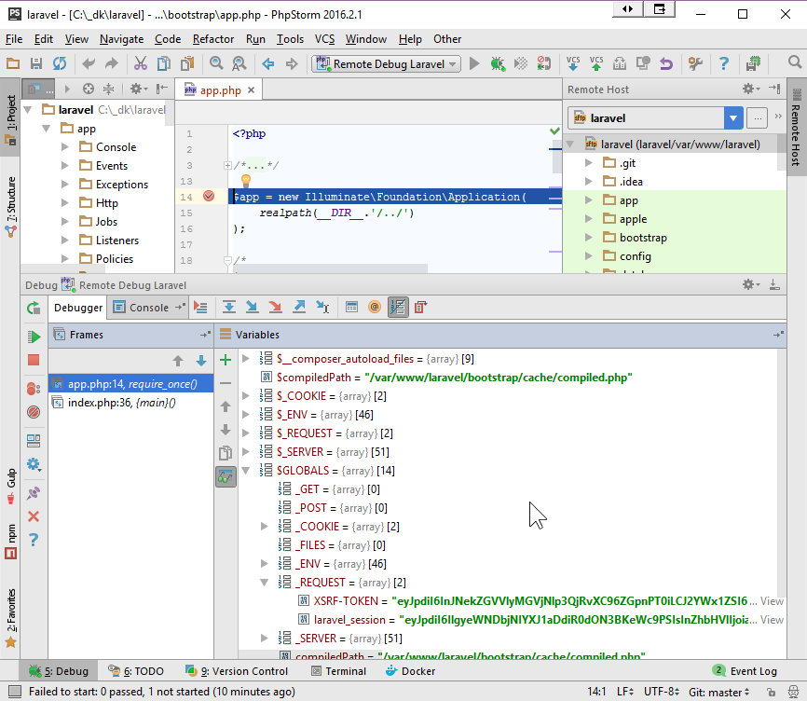Click the red breakpoint on line 14
This screenshot has height=701, width=807.
click(208, 198)
